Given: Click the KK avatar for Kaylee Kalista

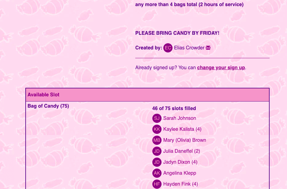Looking at the screenshot, I should [157, 129].
